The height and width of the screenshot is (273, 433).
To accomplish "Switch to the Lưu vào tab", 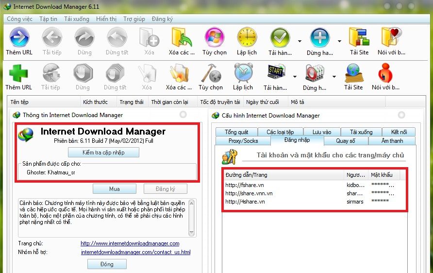I will tap(322, 132).
